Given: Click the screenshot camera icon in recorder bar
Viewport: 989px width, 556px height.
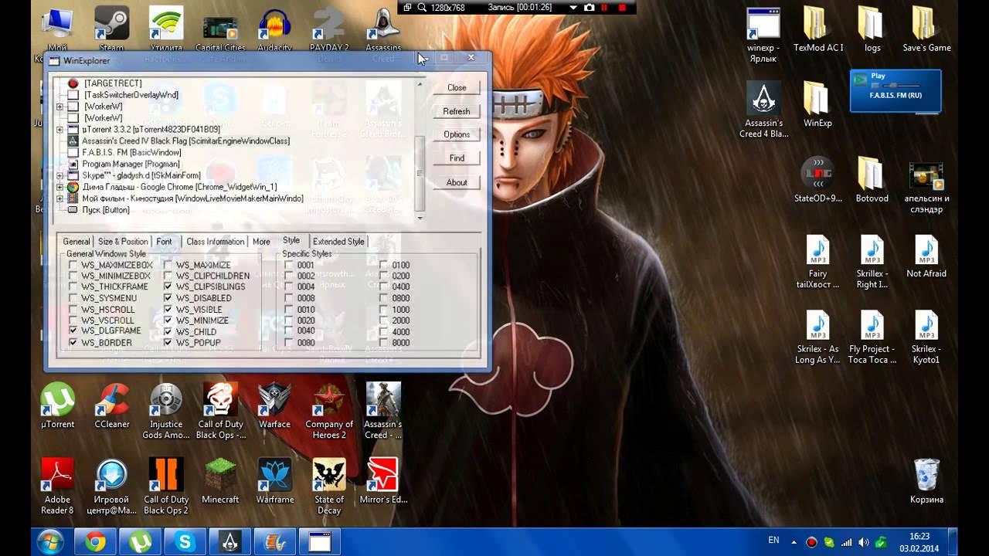Looking at the screenshot, I should pyautogui.click(x=590, y=7).
